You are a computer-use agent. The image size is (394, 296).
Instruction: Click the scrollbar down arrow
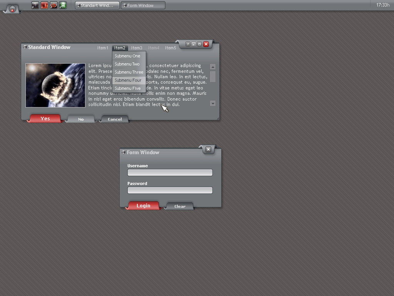pos(213,103)
